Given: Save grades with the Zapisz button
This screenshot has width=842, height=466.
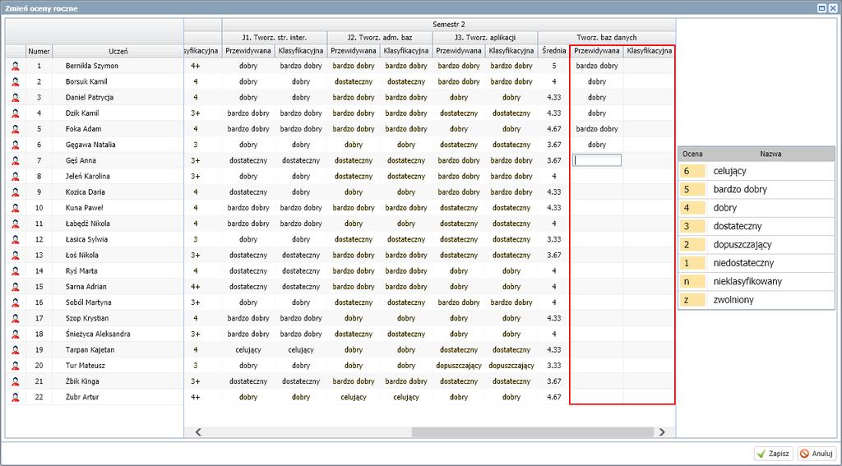Looking at the screenshot, I should pos(774,454).
